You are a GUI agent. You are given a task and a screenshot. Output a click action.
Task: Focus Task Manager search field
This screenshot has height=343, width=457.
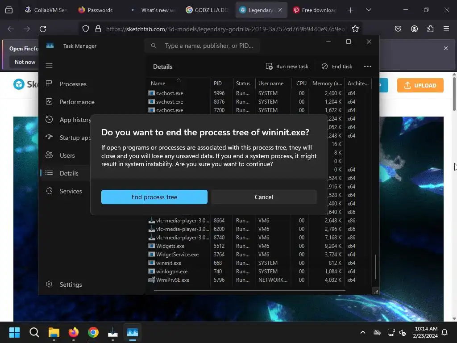pyautogui.click(x=202, y=46)
